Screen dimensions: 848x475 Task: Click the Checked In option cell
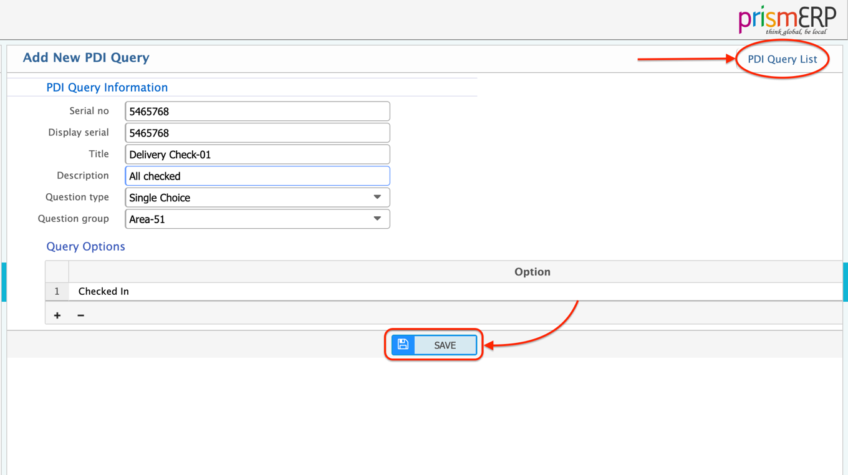104,291
